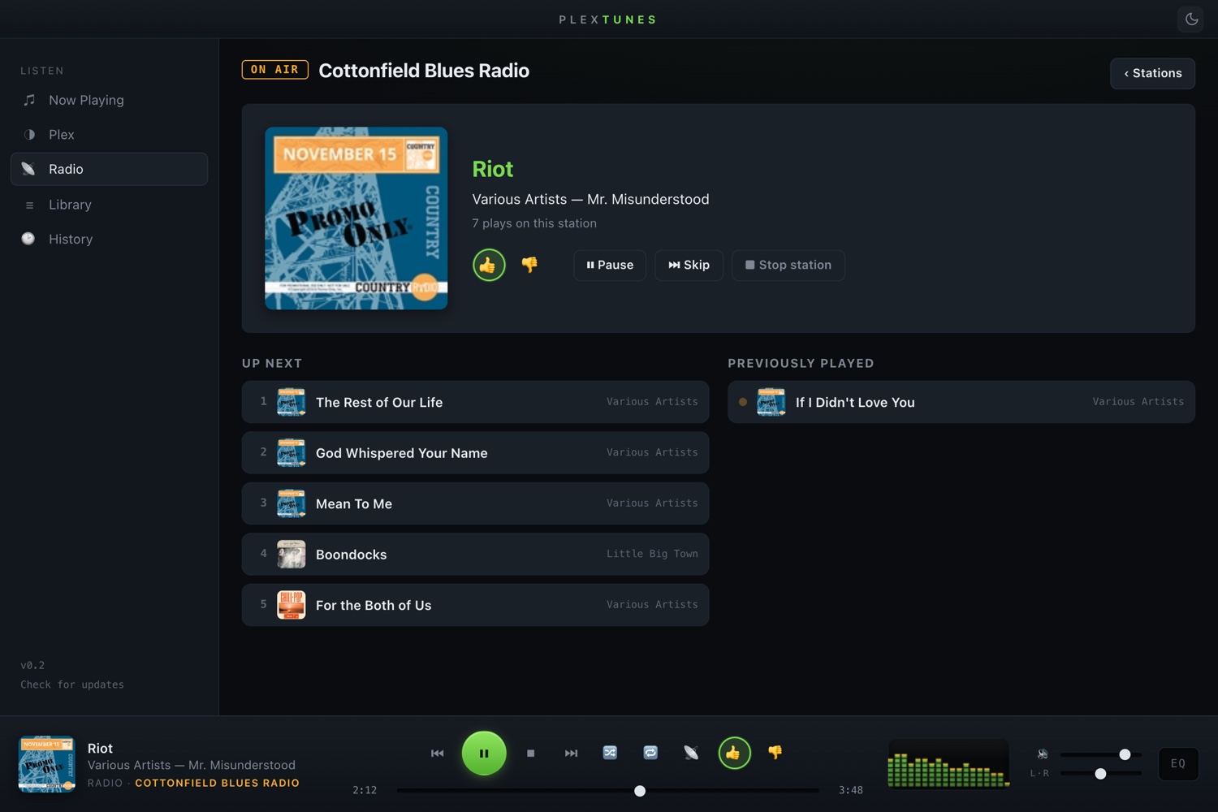Go to previous track in player bar
The image size is (1218, 812).
tap(437, 754)
